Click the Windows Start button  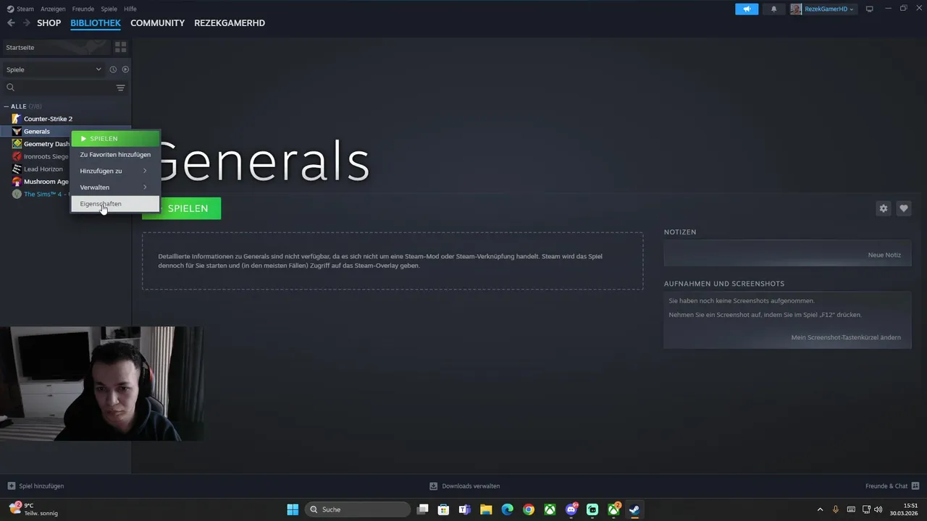tap(293, 509)
